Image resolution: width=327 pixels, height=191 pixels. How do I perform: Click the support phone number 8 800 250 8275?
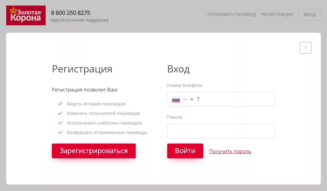(x=71, y=13)
